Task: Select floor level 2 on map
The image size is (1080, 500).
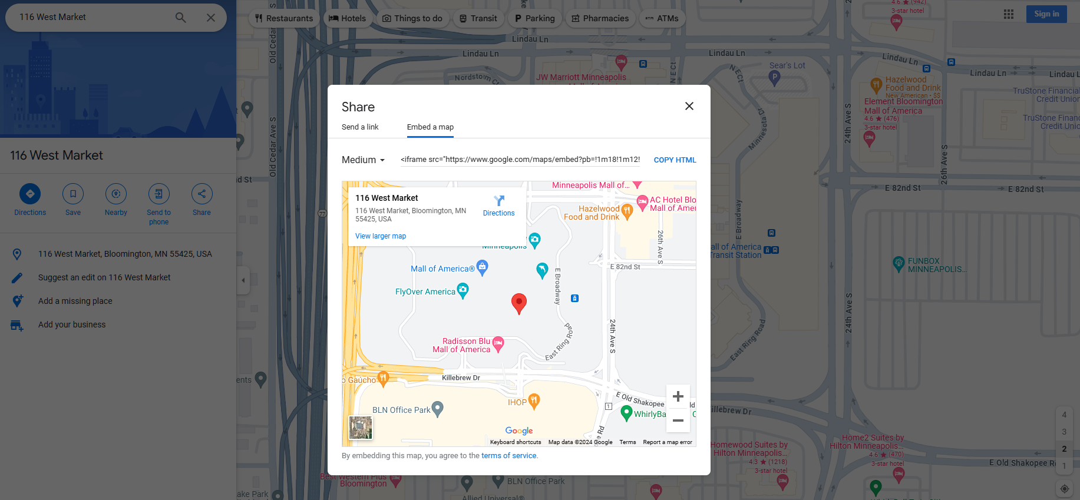Action: (1064, 449)
